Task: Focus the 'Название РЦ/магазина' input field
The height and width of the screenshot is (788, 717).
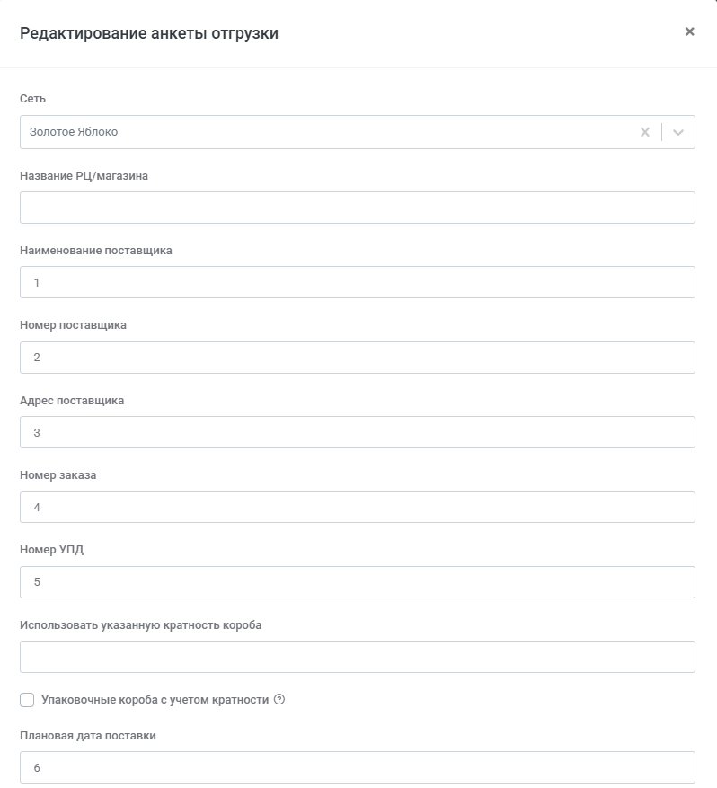Action: [357, 208]
